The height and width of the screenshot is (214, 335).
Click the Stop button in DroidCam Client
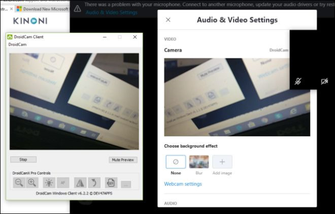[23, 160]
